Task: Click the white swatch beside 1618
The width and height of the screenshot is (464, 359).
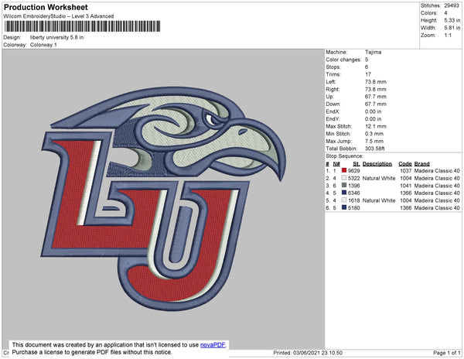Action: click(x=344, y=200)
